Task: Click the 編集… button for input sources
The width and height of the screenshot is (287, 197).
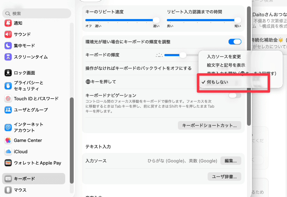Action: pos(231,161)
